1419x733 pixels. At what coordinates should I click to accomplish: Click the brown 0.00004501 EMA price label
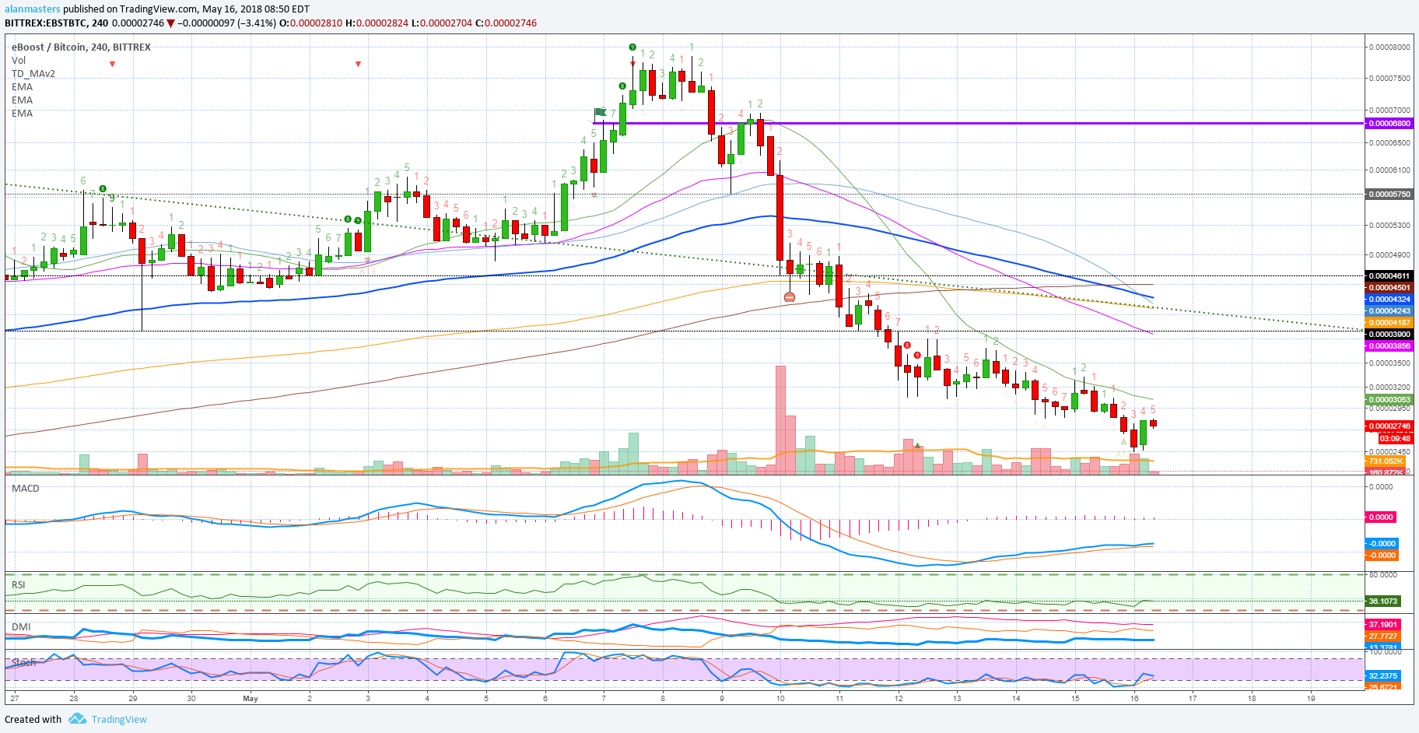(1389, 288)
